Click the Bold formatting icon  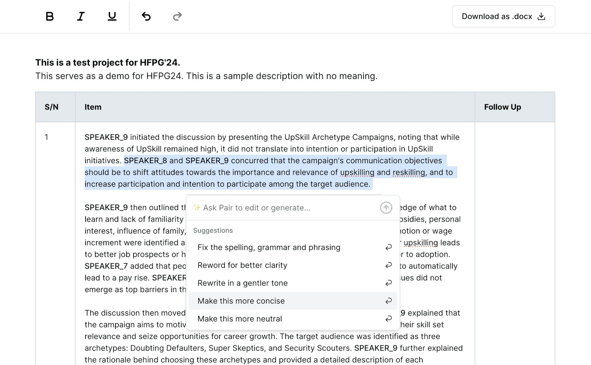point(50,16)
